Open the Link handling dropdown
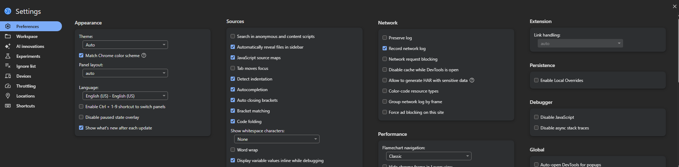 [x=580, y=43]
